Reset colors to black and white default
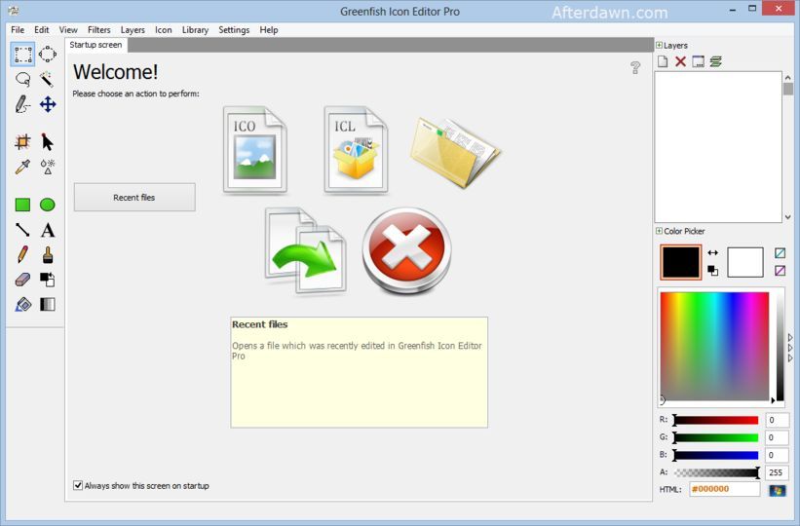Screen dimensions: 800x526 [712, 271]
